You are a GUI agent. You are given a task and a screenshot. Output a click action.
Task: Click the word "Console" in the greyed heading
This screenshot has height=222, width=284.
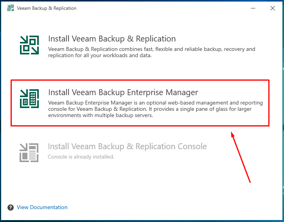tap(192, 146)
